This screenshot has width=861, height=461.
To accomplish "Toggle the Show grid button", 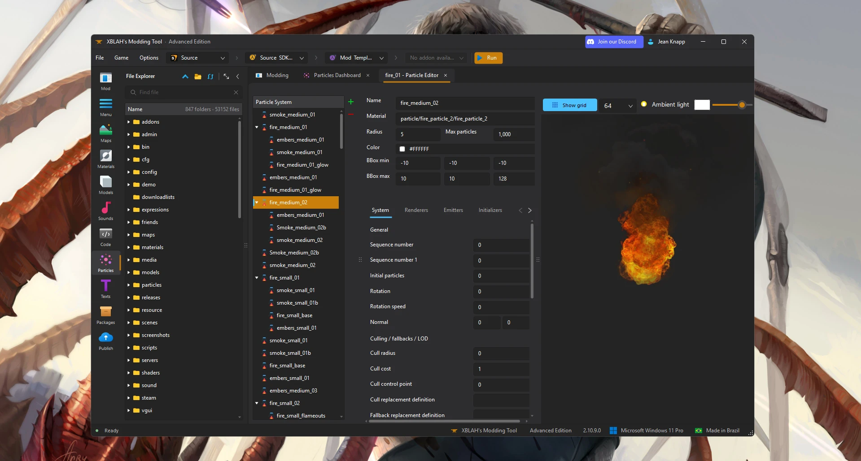I will (x=570, y=105).
